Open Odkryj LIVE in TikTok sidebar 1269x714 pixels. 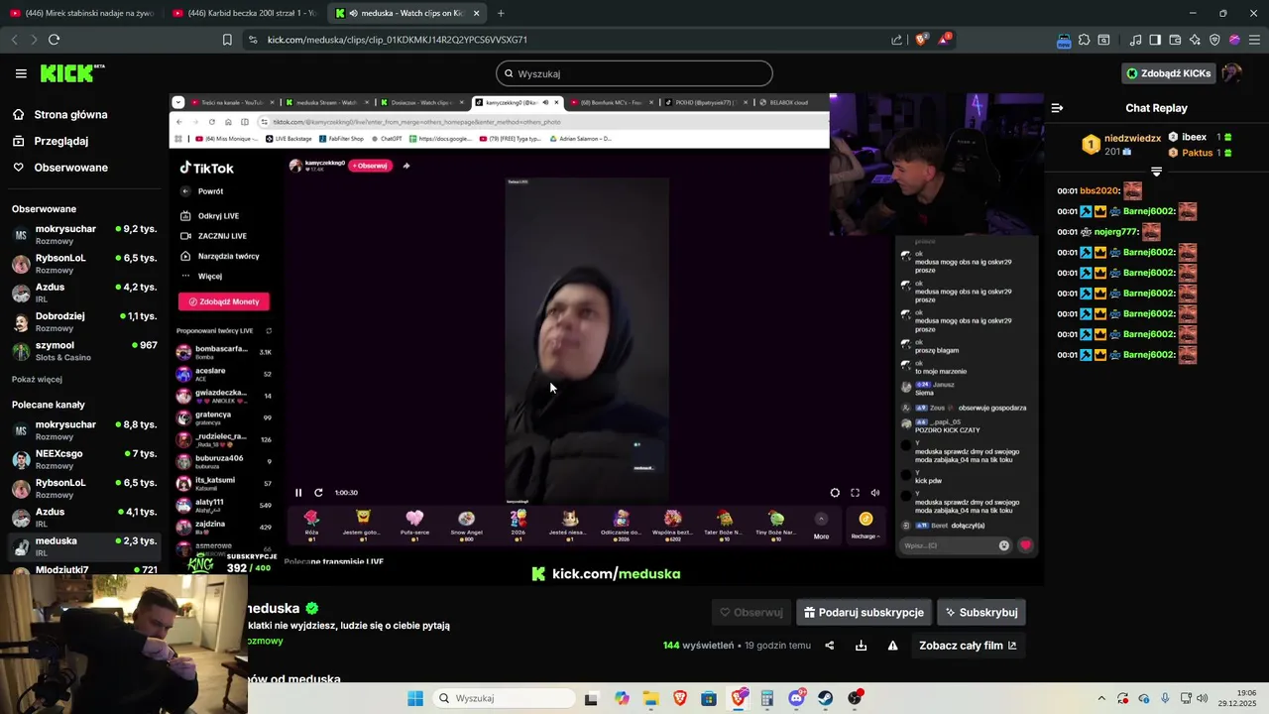tap(210, 216)
